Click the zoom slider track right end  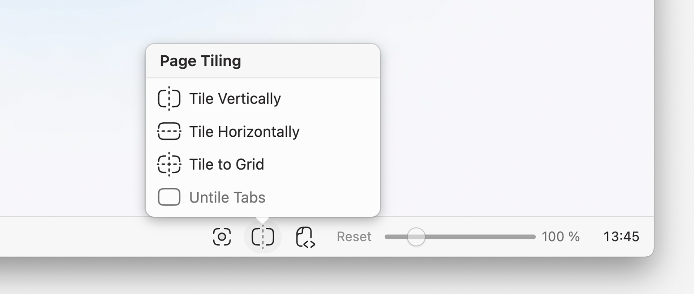click(x=533, y=237)
